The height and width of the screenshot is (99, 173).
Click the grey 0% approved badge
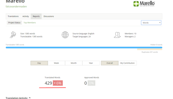91,83
